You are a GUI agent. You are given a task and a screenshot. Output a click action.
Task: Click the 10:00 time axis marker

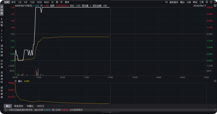[x=39, y=77]
